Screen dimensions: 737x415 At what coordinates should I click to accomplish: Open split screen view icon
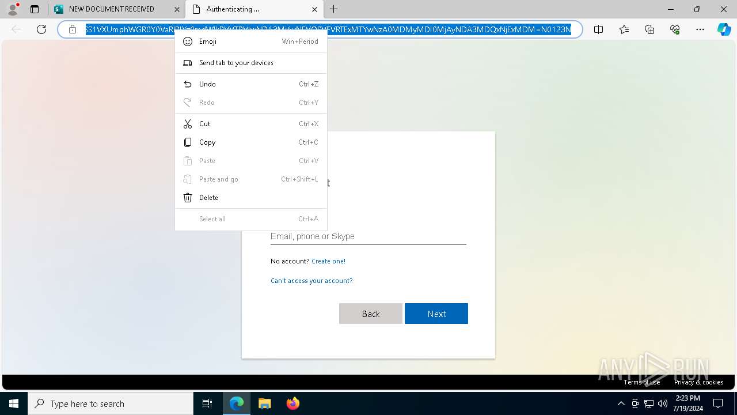[x=598, y=29]
